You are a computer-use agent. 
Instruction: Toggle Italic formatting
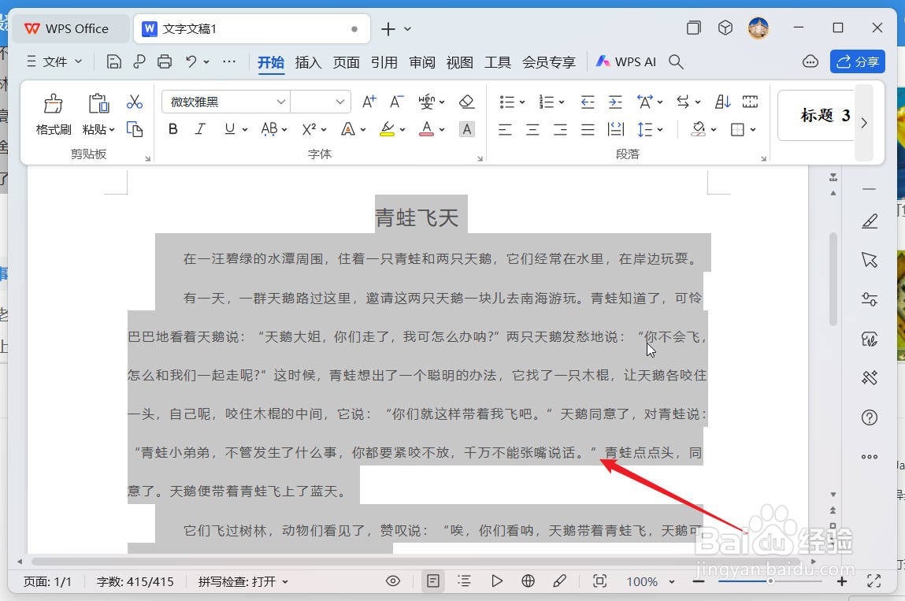(x=200, y=129)
